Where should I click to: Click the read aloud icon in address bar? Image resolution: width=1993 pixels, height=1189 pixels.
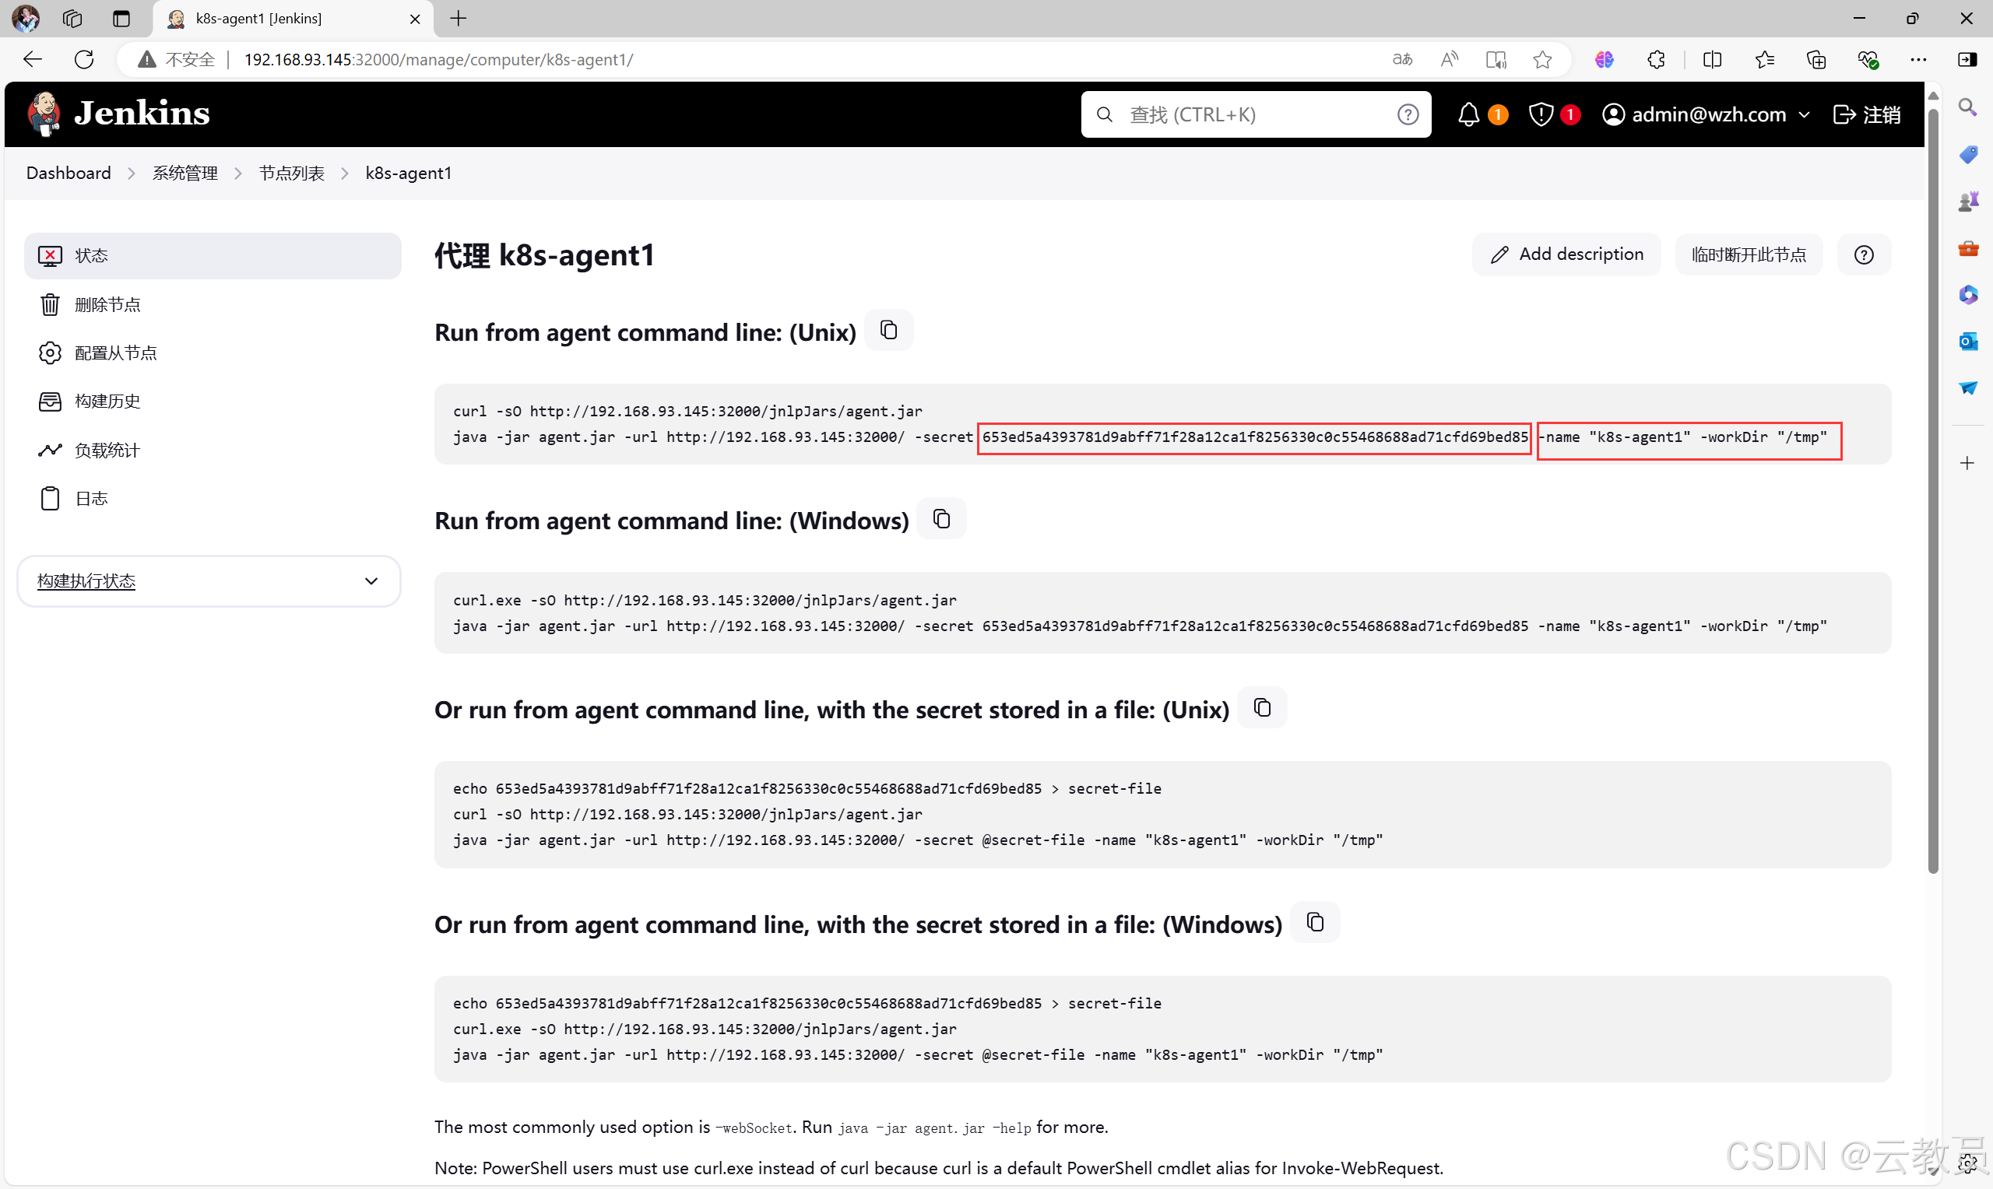1448,59
